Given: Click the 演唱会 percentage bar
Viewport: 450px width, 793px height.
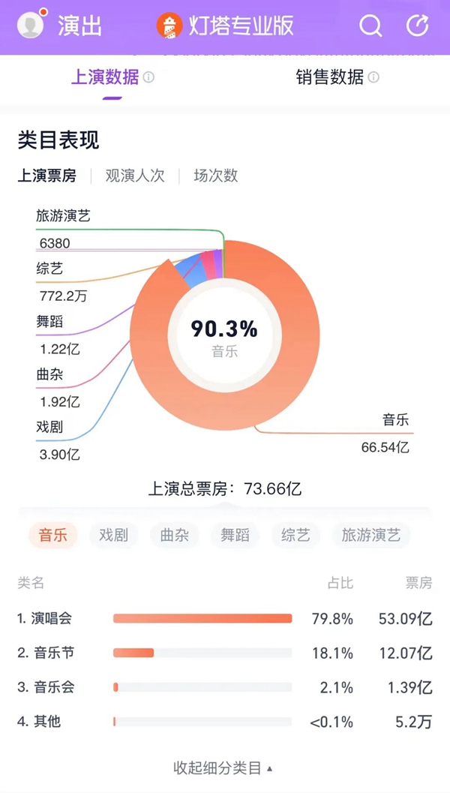Looking at the screenshot, I should (202, 618).
